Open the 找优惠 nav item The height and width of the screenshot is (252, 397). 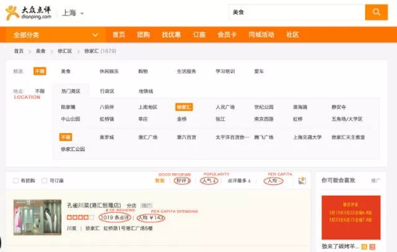point(171,35)
